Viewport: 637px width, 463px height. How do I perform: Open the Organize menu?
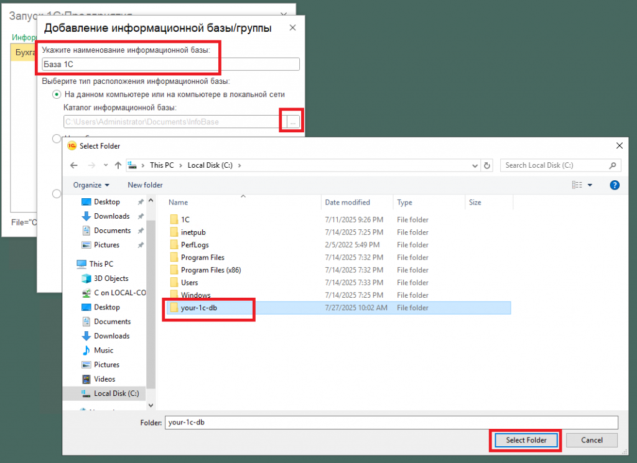coord(91,185)
